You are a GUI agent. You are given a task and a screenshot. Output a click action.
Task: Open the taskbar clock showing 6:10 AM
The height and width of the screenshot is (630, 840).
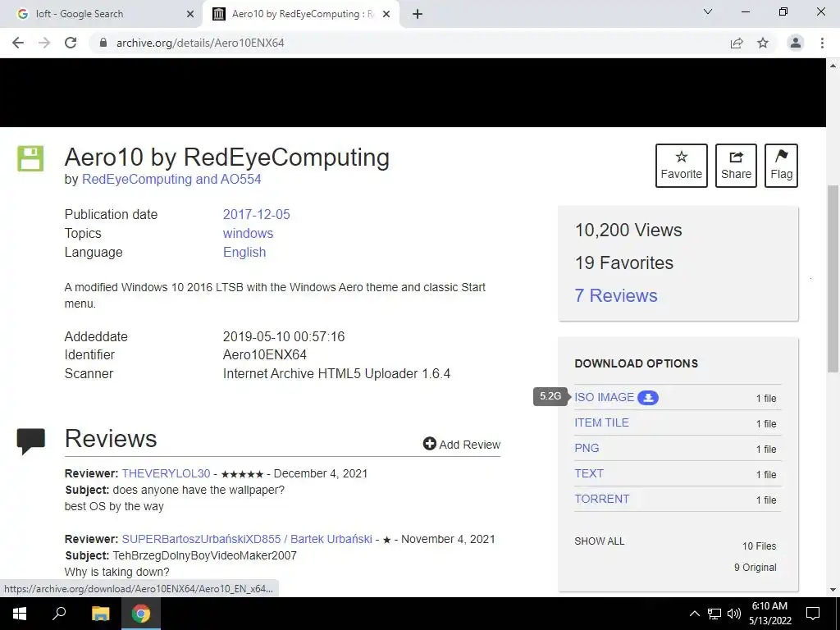(769, 614)
